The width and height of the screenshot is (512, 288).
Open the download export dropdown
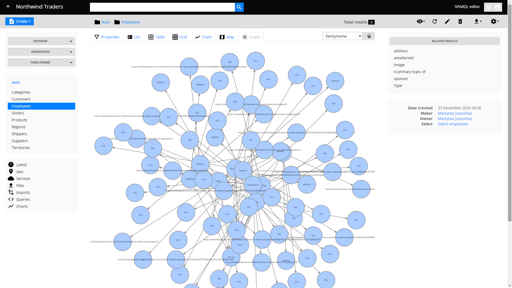pos(478,21)
